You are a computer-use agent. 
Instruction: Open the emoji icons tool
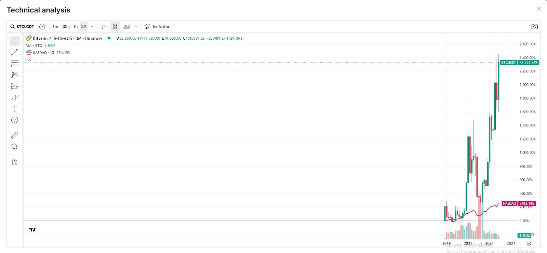(x=15, y=120)
